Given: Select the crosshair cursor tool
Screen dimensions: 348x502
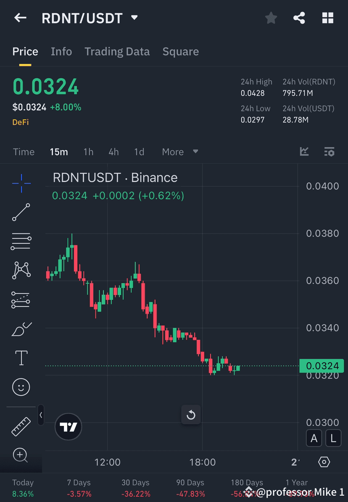Looking at the screenshot, I should 21,183.
